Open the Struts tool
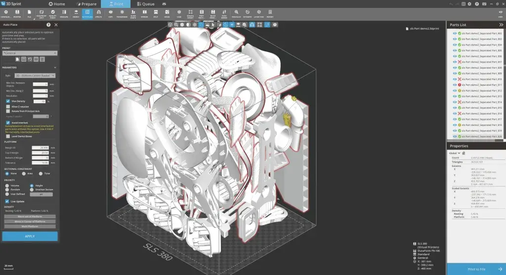 coord(99,13)
